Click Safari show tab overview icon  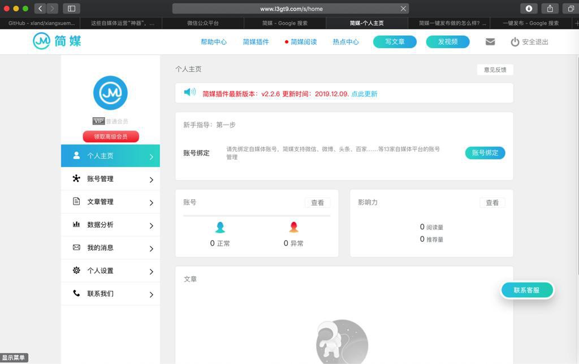(571, 8)
